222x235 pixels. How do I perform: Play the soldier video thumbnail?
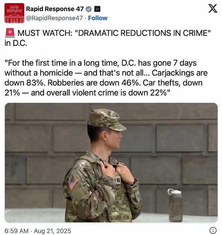111,163
